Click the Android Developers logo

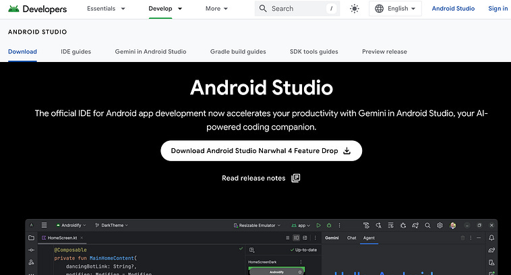(x=38, y=9)
